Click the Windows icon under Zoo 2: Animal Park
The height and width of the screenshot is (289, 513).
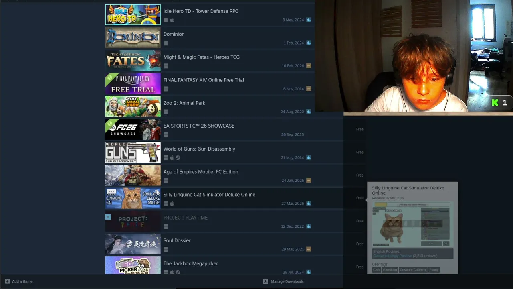coord(166,112)
